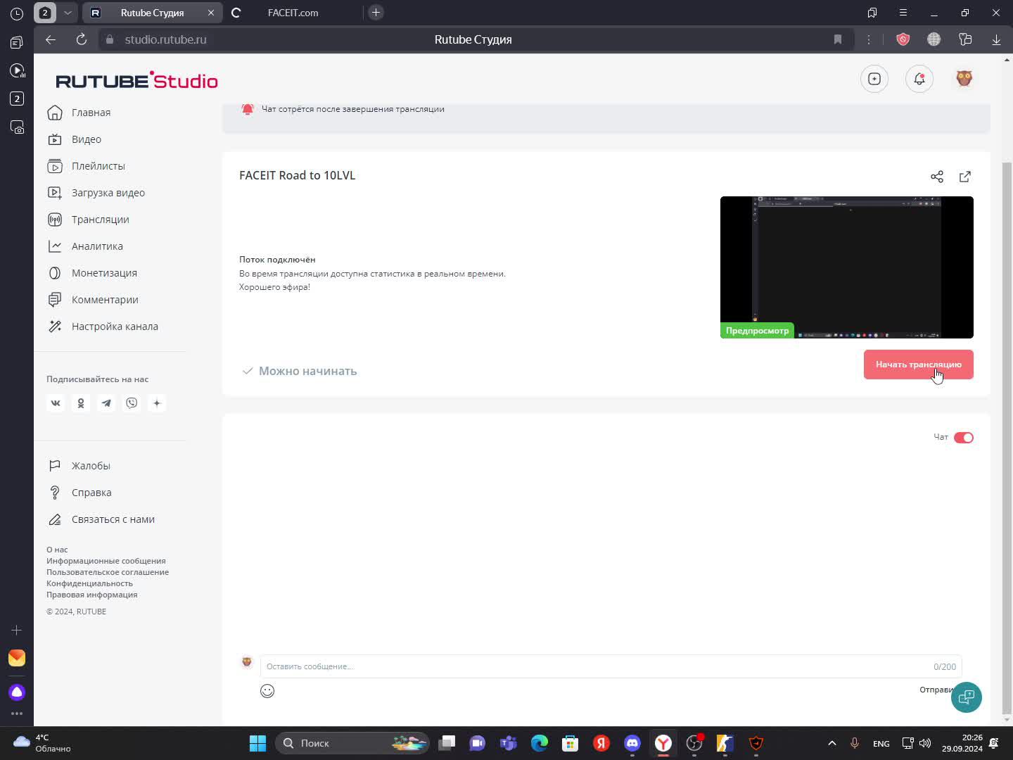Viewport: 1013px width, 760px height.
Task: Go back with browser arrow
Action: click(x=51, y=39)
